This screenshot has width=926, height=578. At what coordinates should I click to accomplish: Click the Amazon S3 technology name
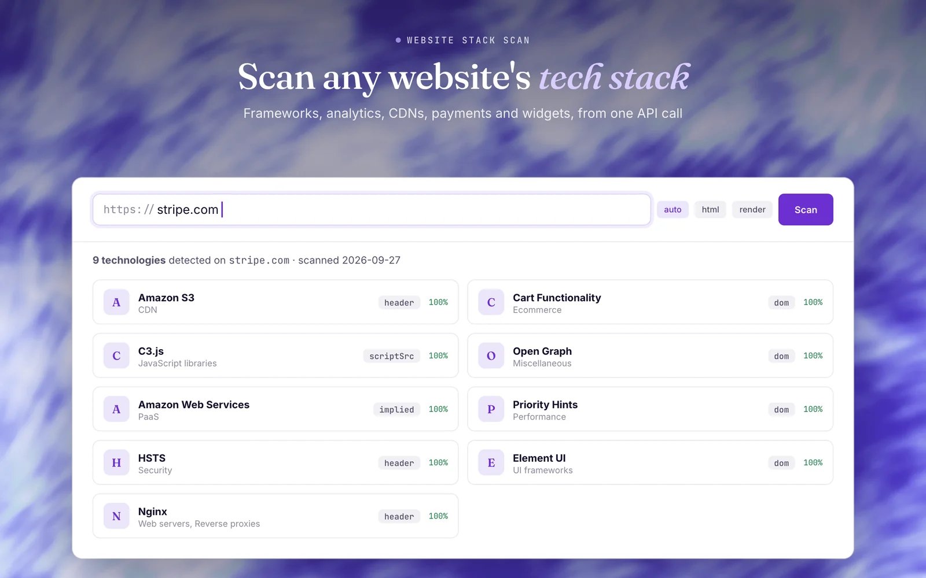point(166,298)
